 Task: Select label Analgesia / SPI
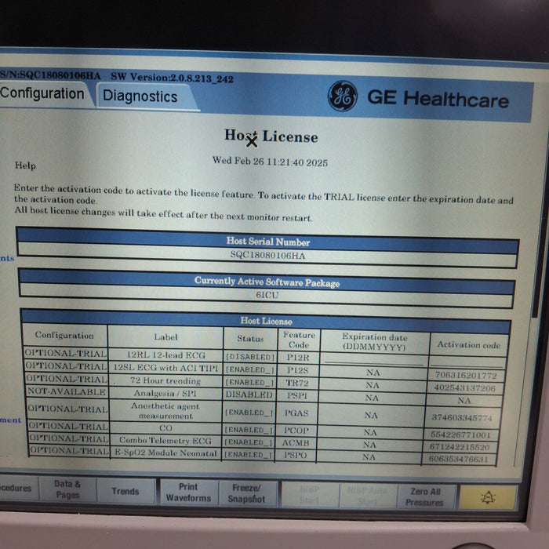click(165, 393)
